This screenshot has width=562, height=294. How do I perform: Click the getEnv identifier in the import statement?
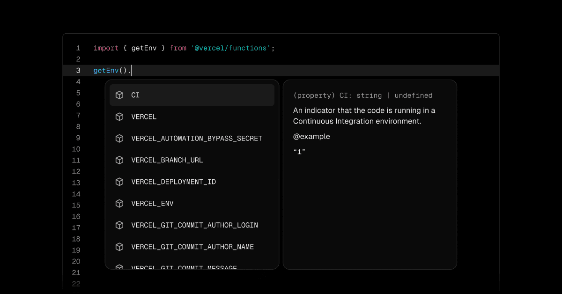click(x=143, y=48)
